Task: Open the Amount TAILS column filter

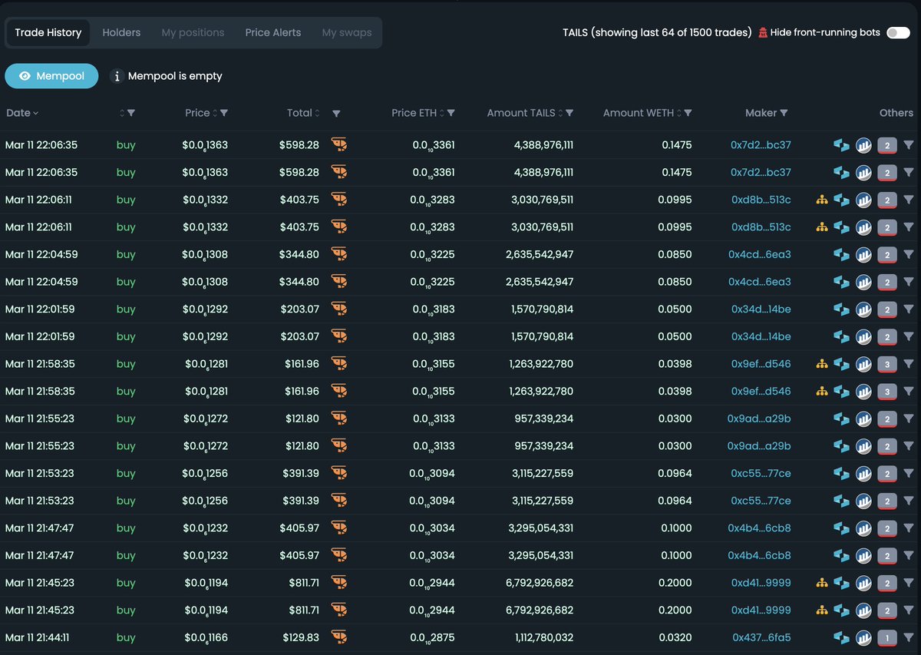Action: (569, 113)
